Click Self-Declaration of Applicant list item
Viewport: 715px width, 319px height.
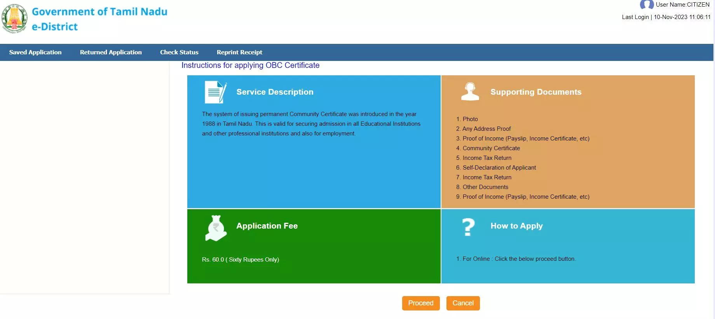pyautogui.click(x=499, y=168)
